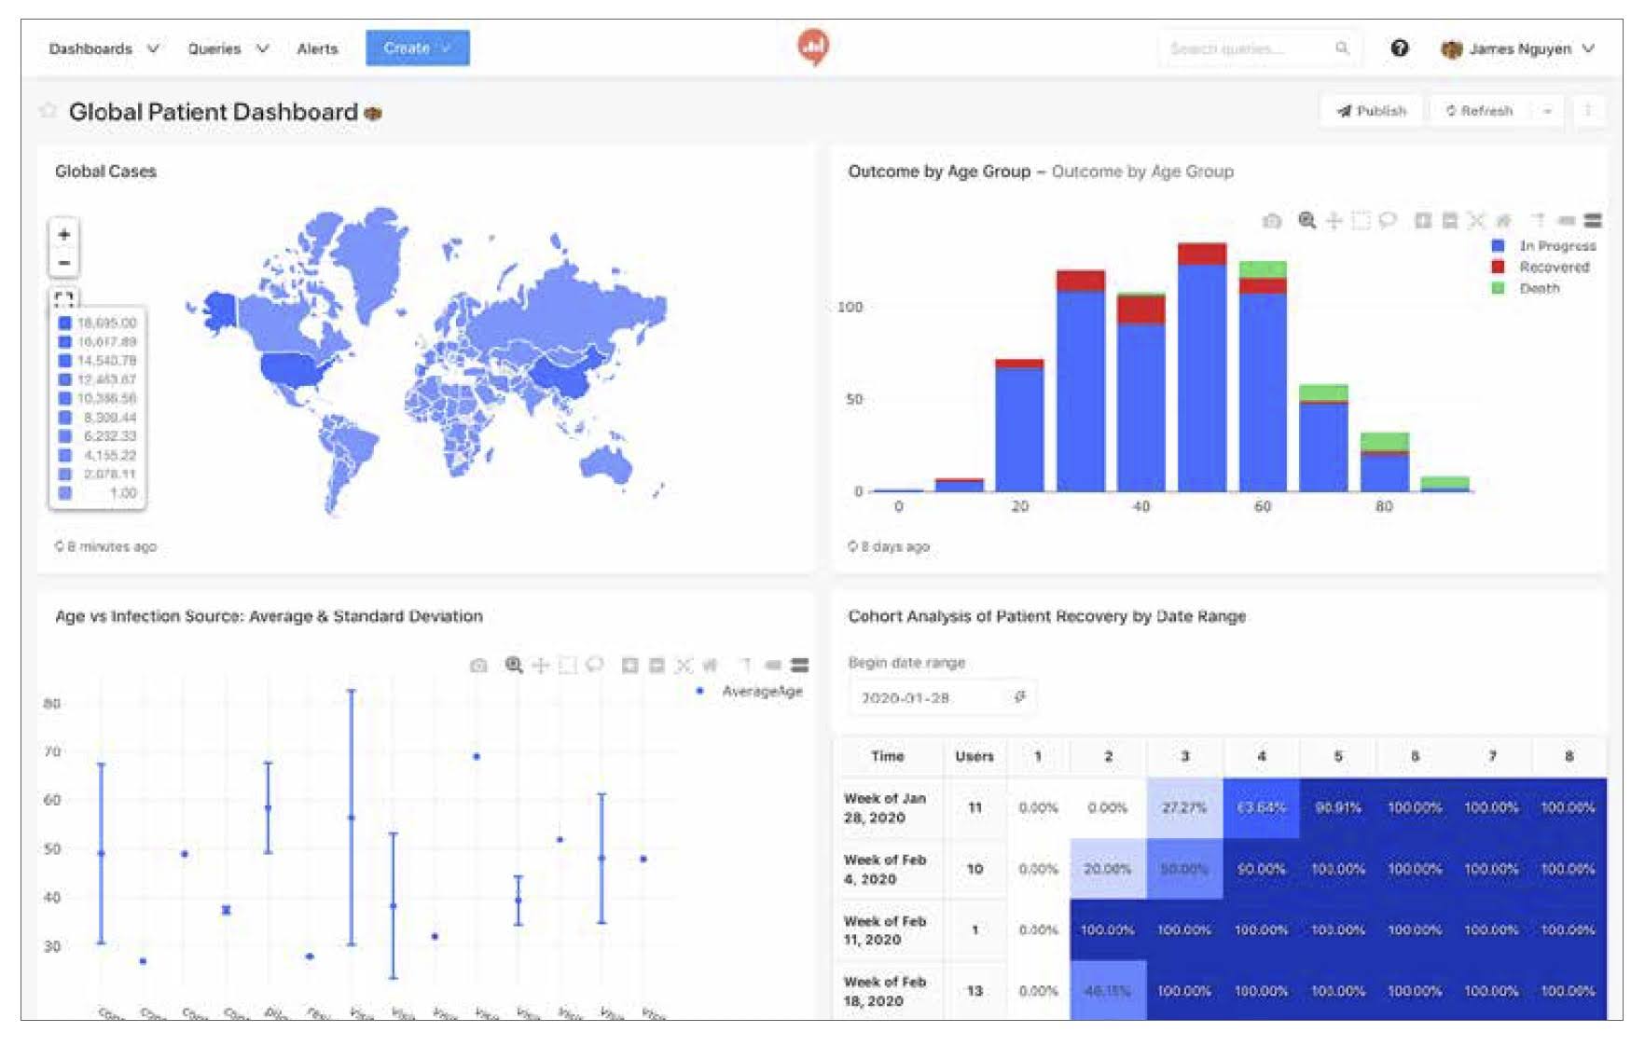Select zoom tool in Age vs Infection Source toolbar

(514, 665)
